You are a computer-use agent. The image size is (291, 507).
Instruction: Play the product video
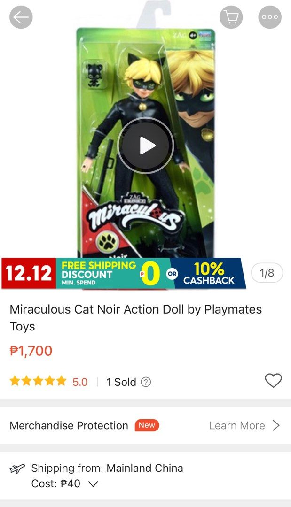pos(146,145)
